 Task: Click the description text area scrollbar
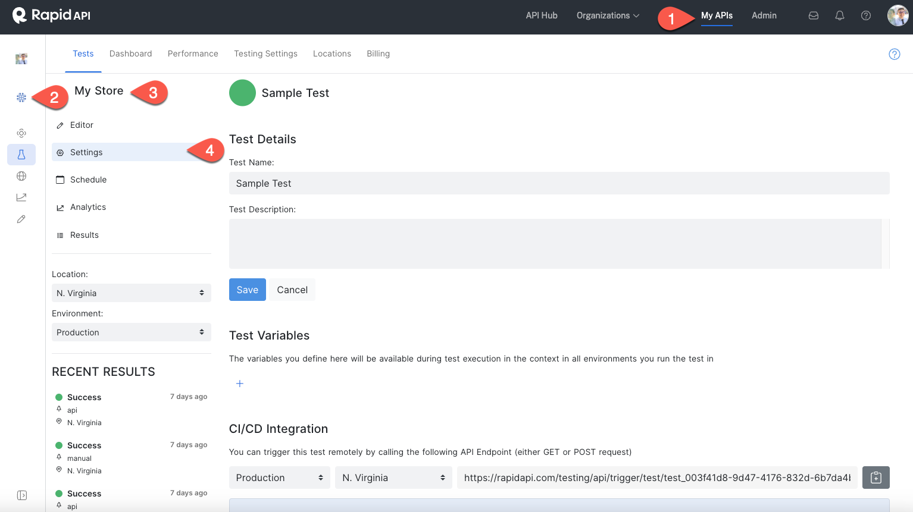886,244
